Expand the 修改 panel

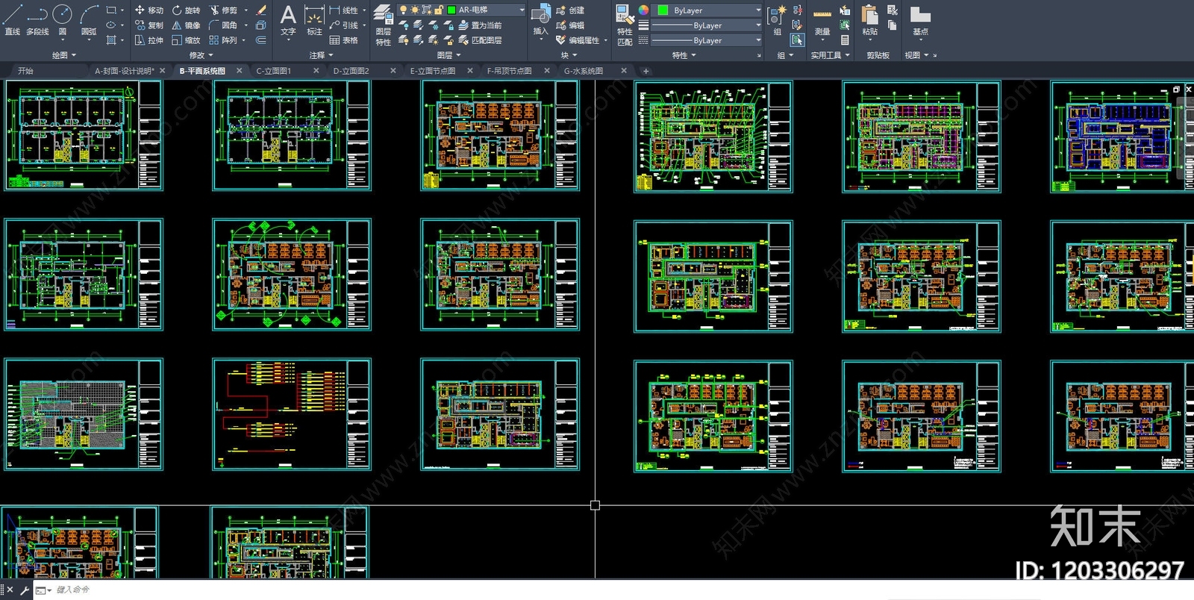pyautogui.click(x=201, y=55)
